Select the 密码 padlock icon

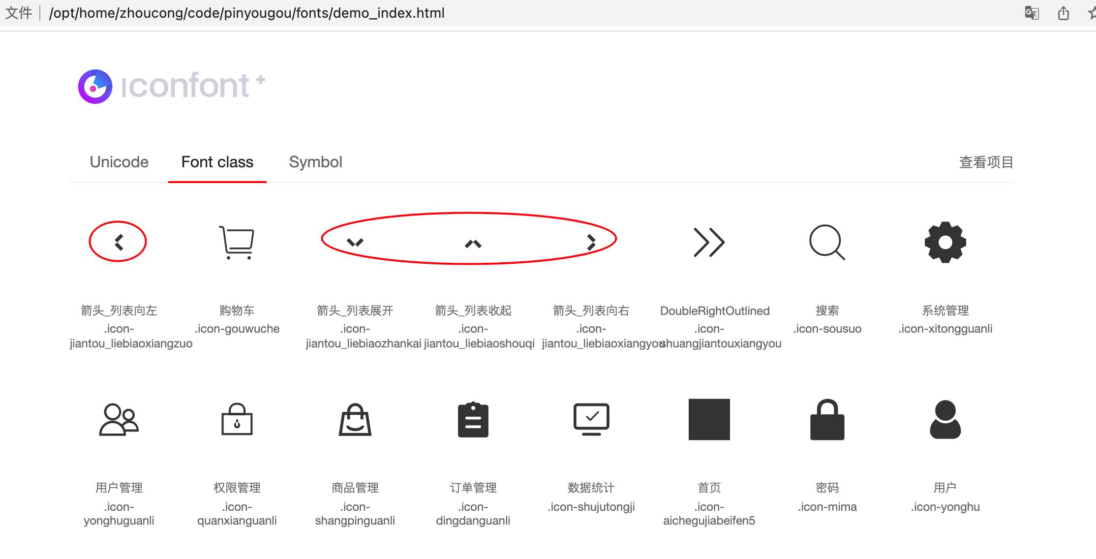[x=827, y=419]
